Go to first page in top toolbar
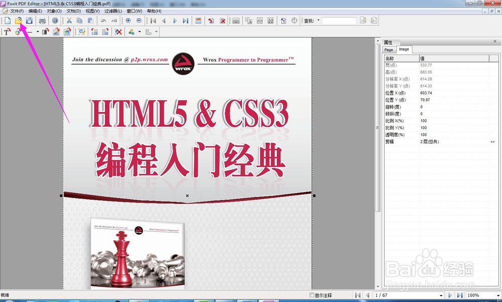This screenshot has height=302, width=502. [153, 21]
